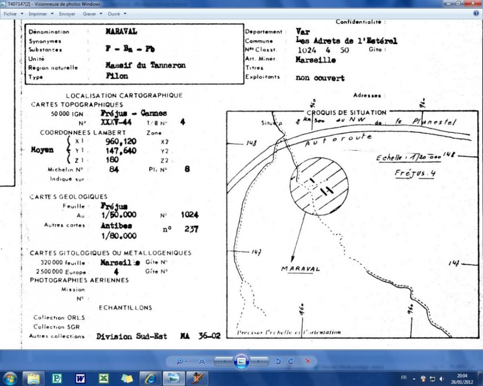Expand the Graver dropdown
The height and width of the screenshot is (386, 483).
pos(92,13)
